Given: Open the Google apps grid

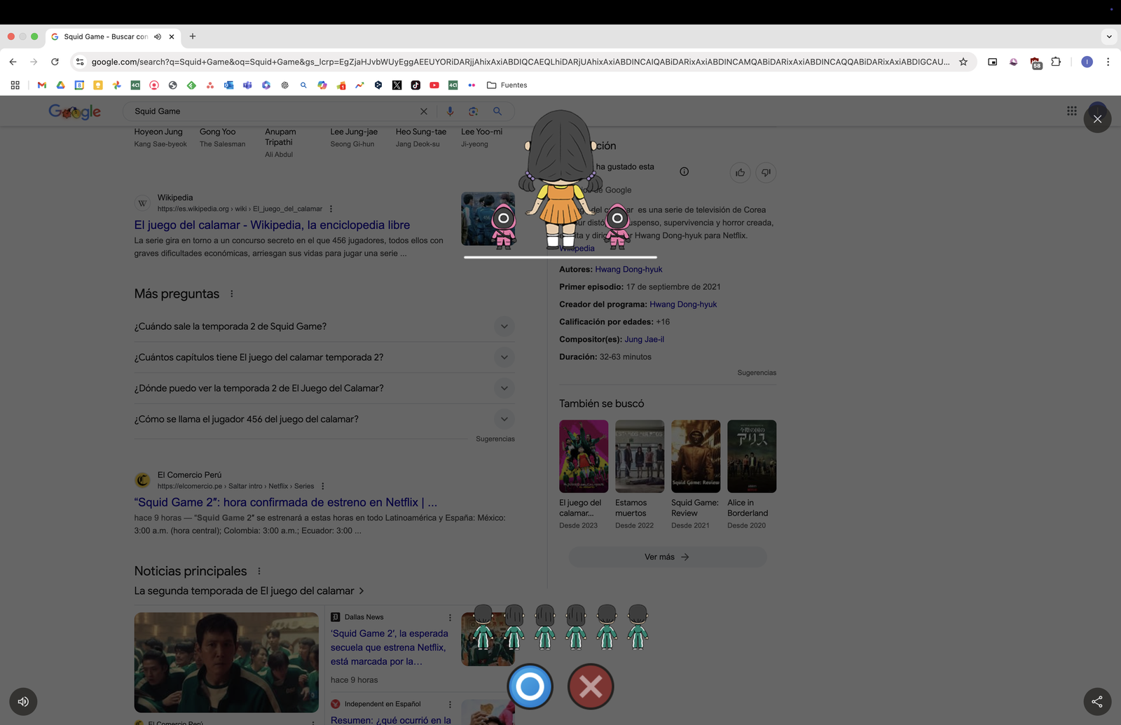Looking at the screenshot, I should 1071,111.
